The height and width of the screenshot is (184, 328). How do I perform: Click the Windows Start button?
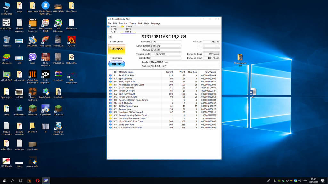4,180
